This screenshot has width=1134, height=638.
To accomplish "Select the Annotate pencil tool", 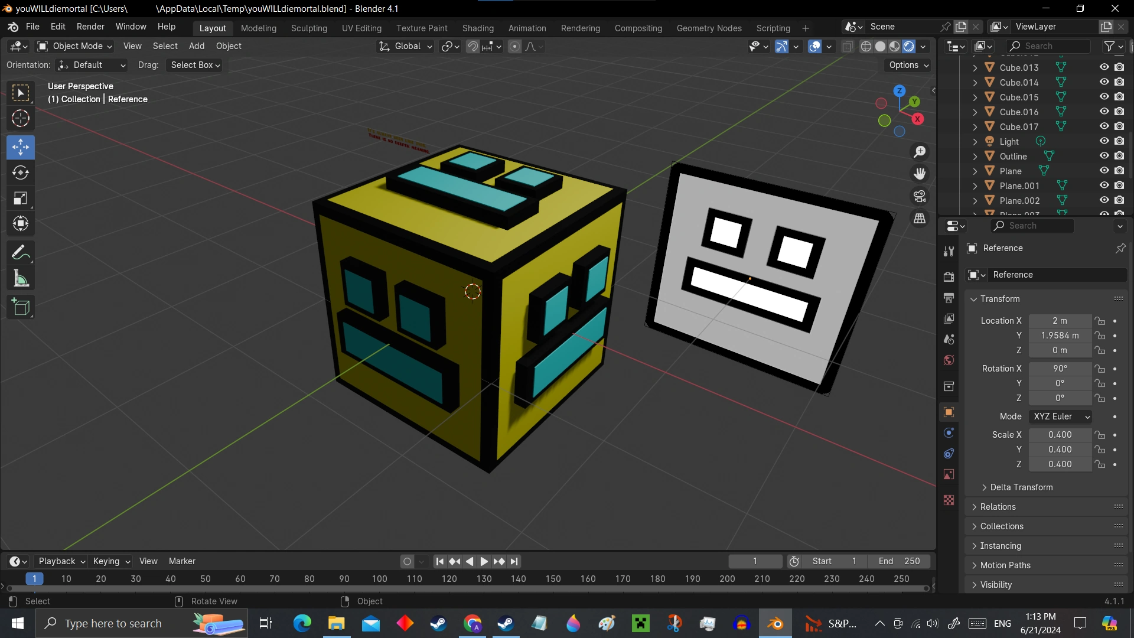I will [x=21, y=253].
